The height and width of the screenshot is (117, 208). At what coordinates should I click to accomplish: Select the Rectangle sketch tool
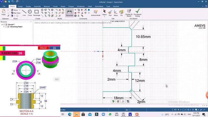point(36,13)
